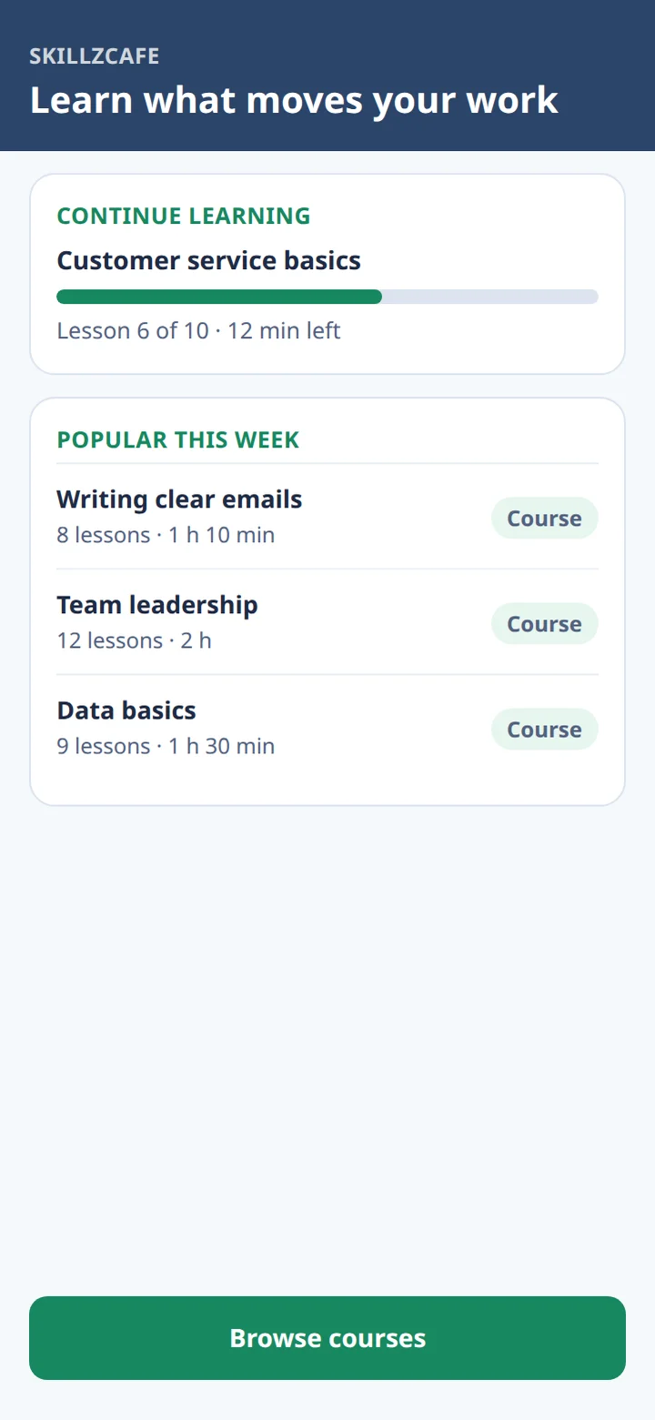The height and width of the screenshot is (1420, 655).
Task: Click the Browse courses button
Action: point(327,1338)
